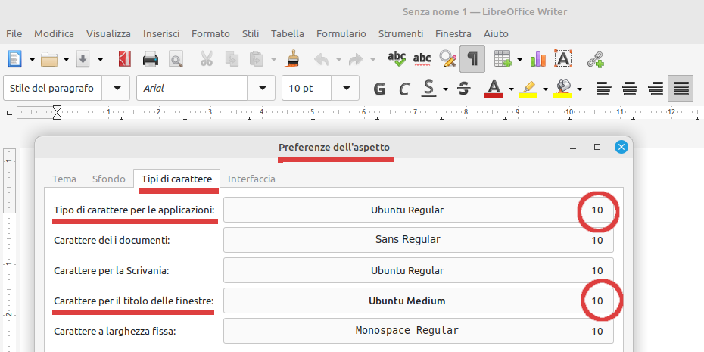Screen dimensions: 704x352
Task: Open the font color dropdown arrow
Action: [512, 89]
